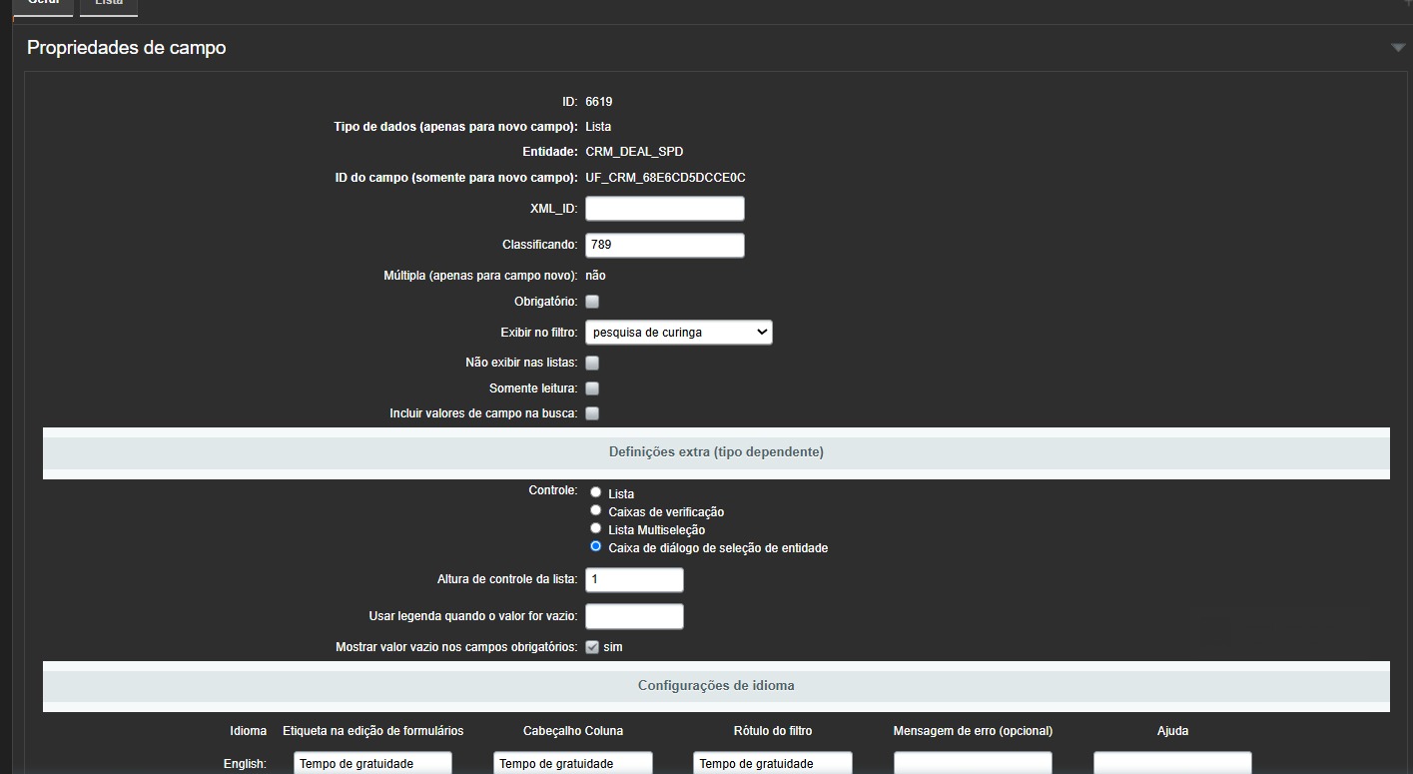Click English Etiqueta na edição de formulários field

373,763
